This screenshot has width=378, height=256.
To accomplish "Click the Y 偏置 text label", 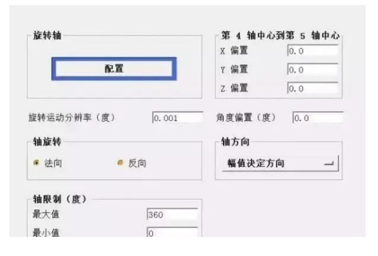I will tap(234, 69).
